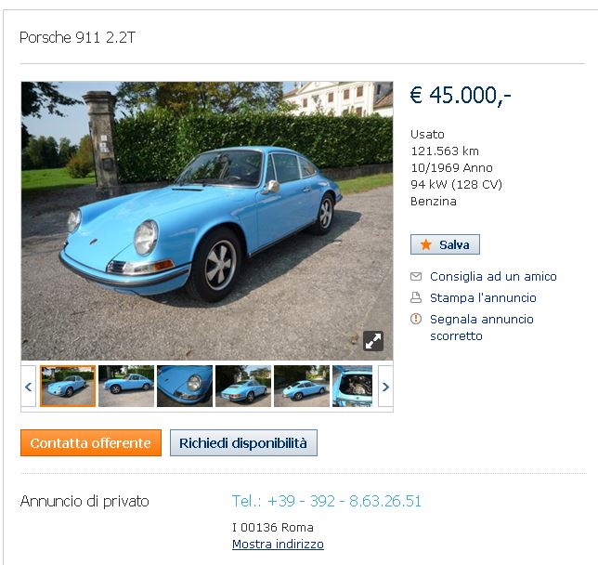Click Mostra indirizzo link

(278, 544)
